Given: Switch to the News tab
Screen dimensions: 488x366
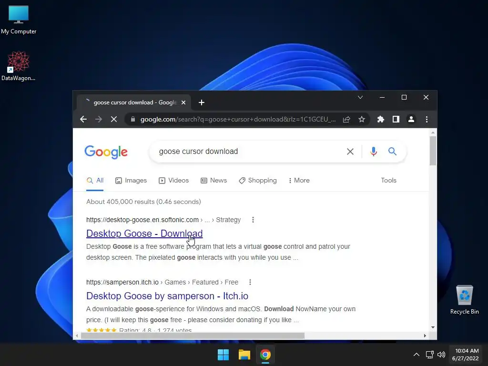Looking at the screenshot, I should tap(214, 181).
